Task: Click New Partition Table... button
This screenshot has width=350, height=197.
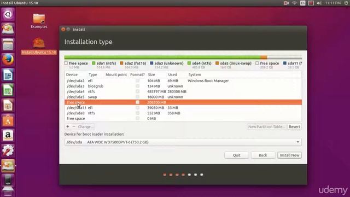Action: point(266,126)
